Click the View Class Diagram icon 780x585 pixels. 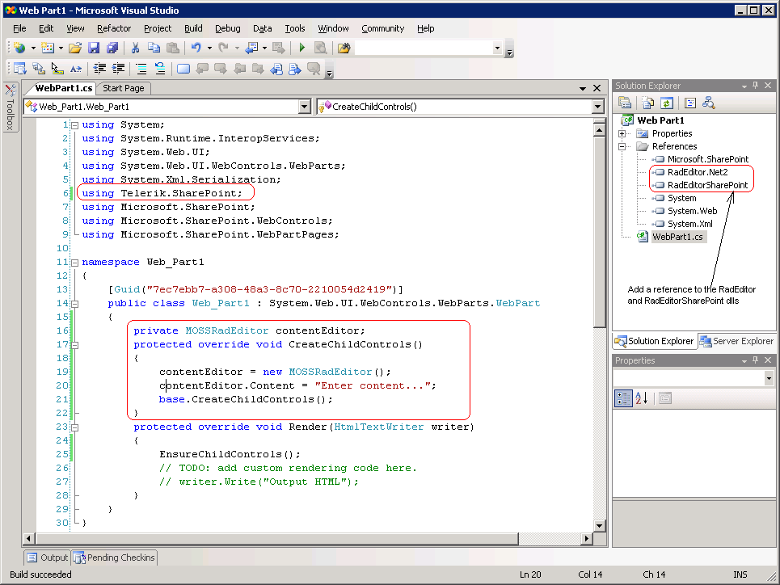(709, 103)
